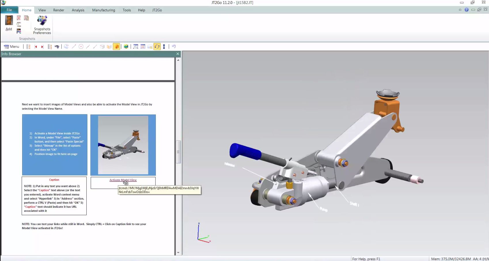The image size is (489, 261).
Task: Switch to the Tools ribbon tab
Action: pos(127,10)
